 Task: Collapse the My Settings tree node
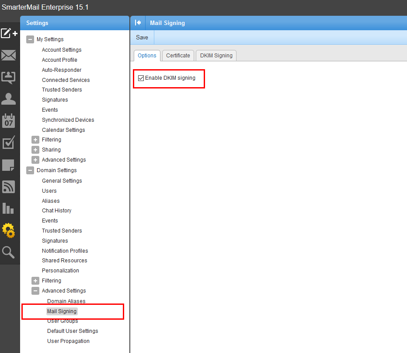point(30,39)
